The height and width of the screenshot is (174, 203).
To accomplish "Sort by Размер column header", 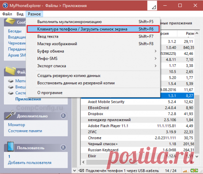I will click(x=186, y=34).
